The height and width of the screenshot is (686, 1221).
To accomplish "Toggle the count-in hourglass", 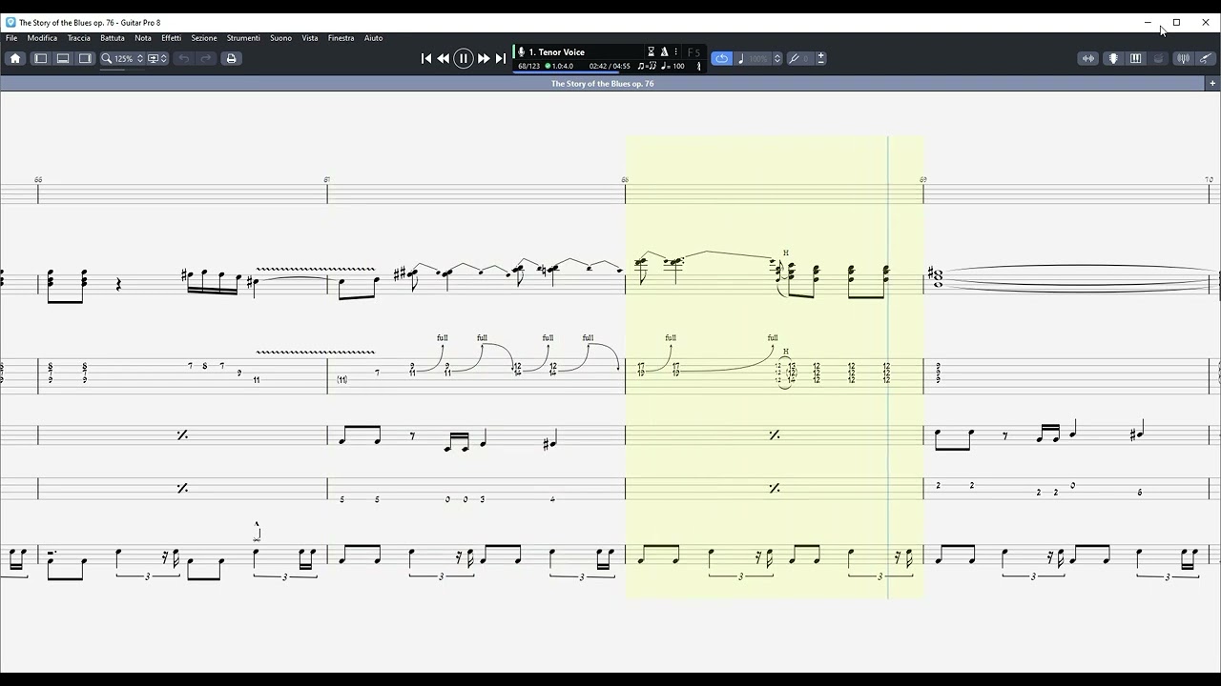I will [x=652, y=52].
